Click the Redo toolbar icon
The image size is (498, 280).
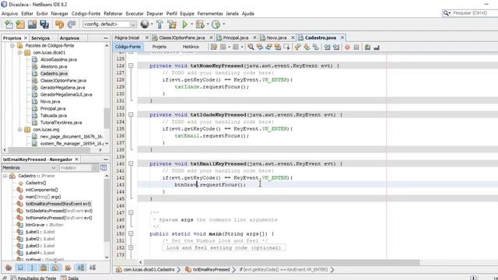[x=72, y=24]
